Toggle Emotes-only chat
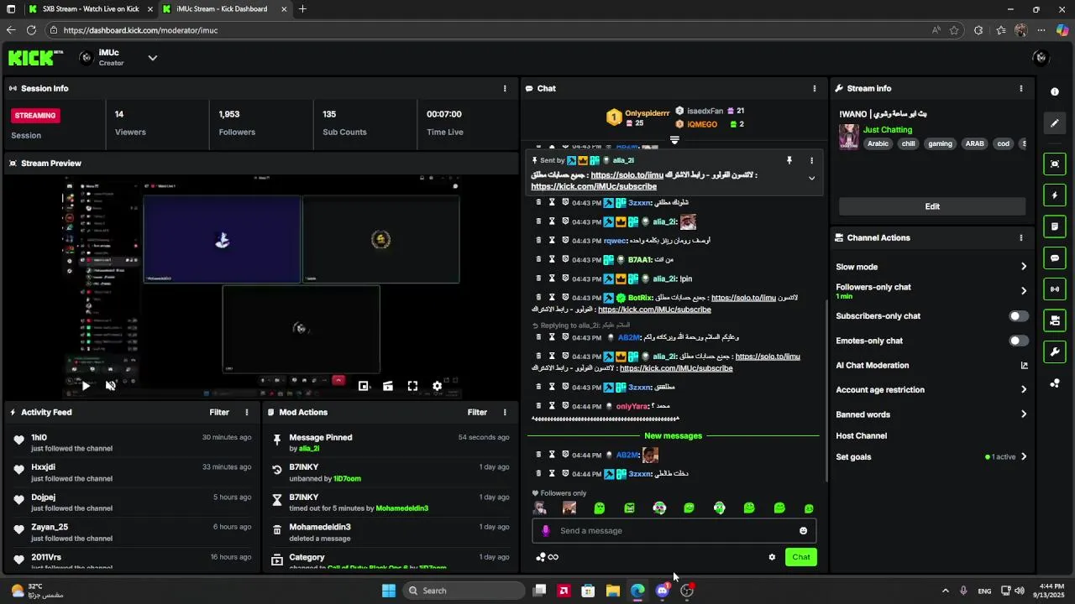 1019,341
